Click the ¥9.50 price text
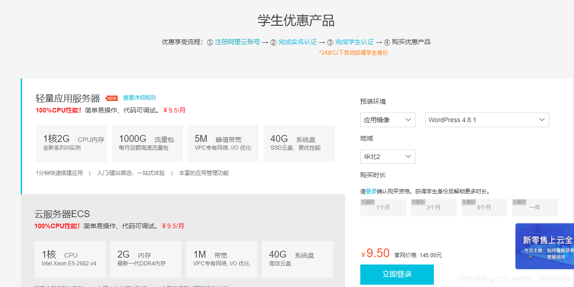Screen dimensions: 574x287 pos(375,253)
